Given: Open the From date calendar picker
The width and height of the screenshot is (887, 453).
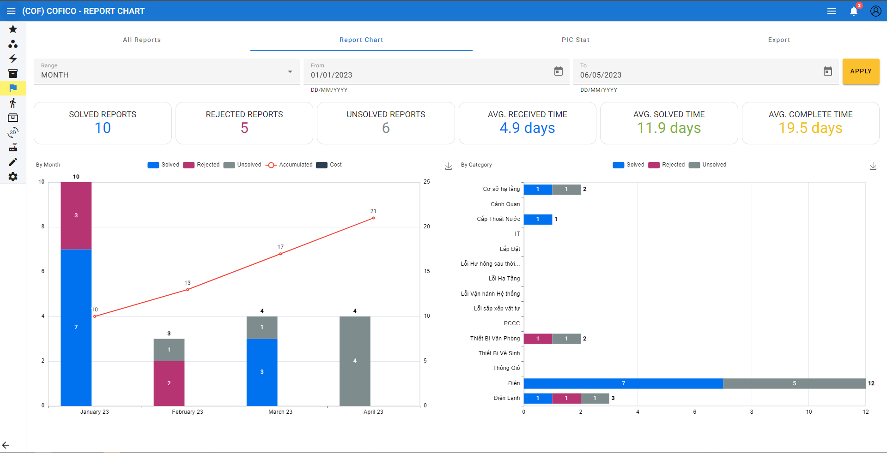Looking at the screenshot, I should point(558,71).
